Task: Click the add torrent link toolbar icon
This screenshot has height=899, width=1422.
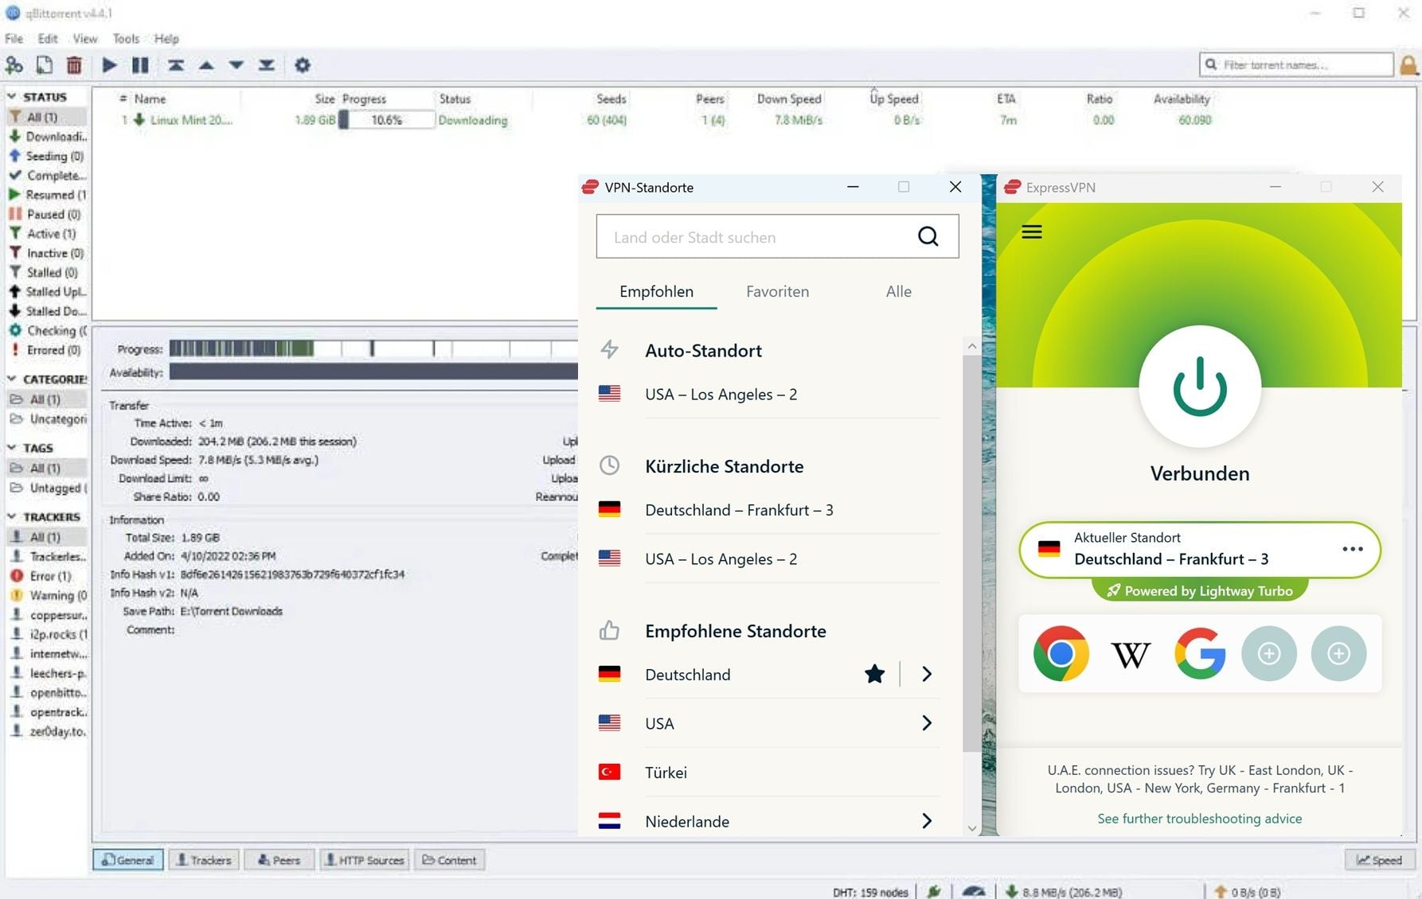Action: [x=14, y=65]
